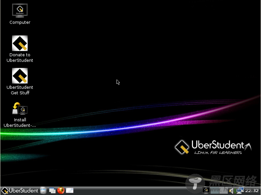Click the UberStudent monitor tray icon

[x=206, y=190]
